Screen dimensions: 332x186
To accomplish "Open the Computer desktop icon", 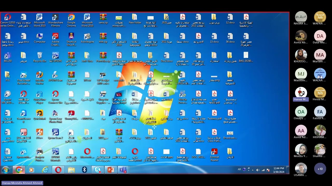I will pos(39,38).
